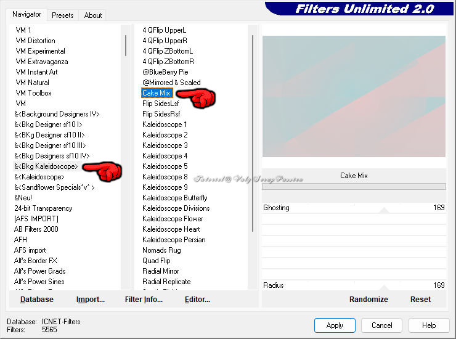This screenshot has width=456, height=339.
Task: Open the About tab
Action: (x=93, y=15)
